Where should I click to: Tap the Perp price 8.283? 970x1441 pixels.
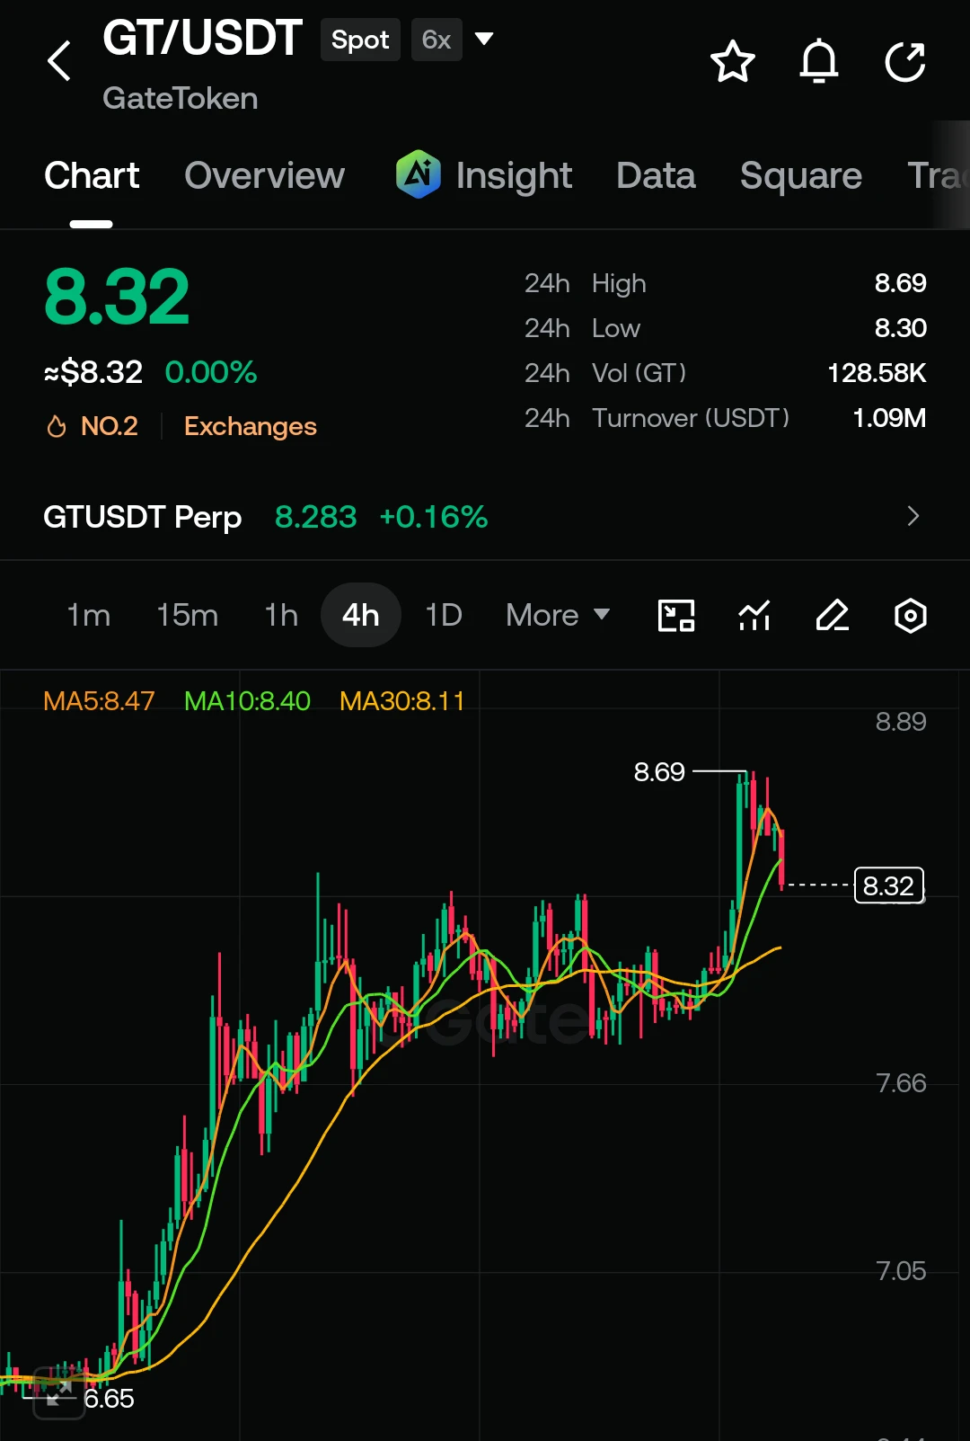coord(316,517)
